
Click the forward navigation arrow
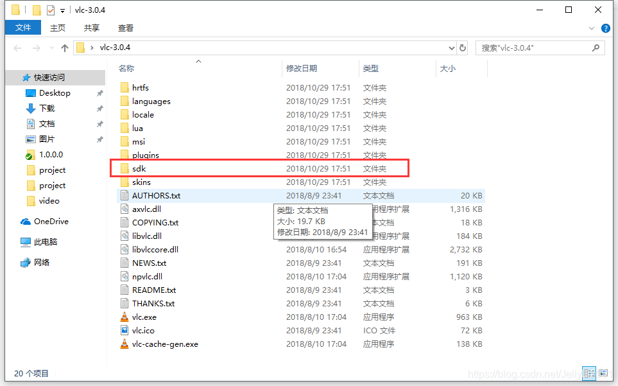click(x=37, y=48)
